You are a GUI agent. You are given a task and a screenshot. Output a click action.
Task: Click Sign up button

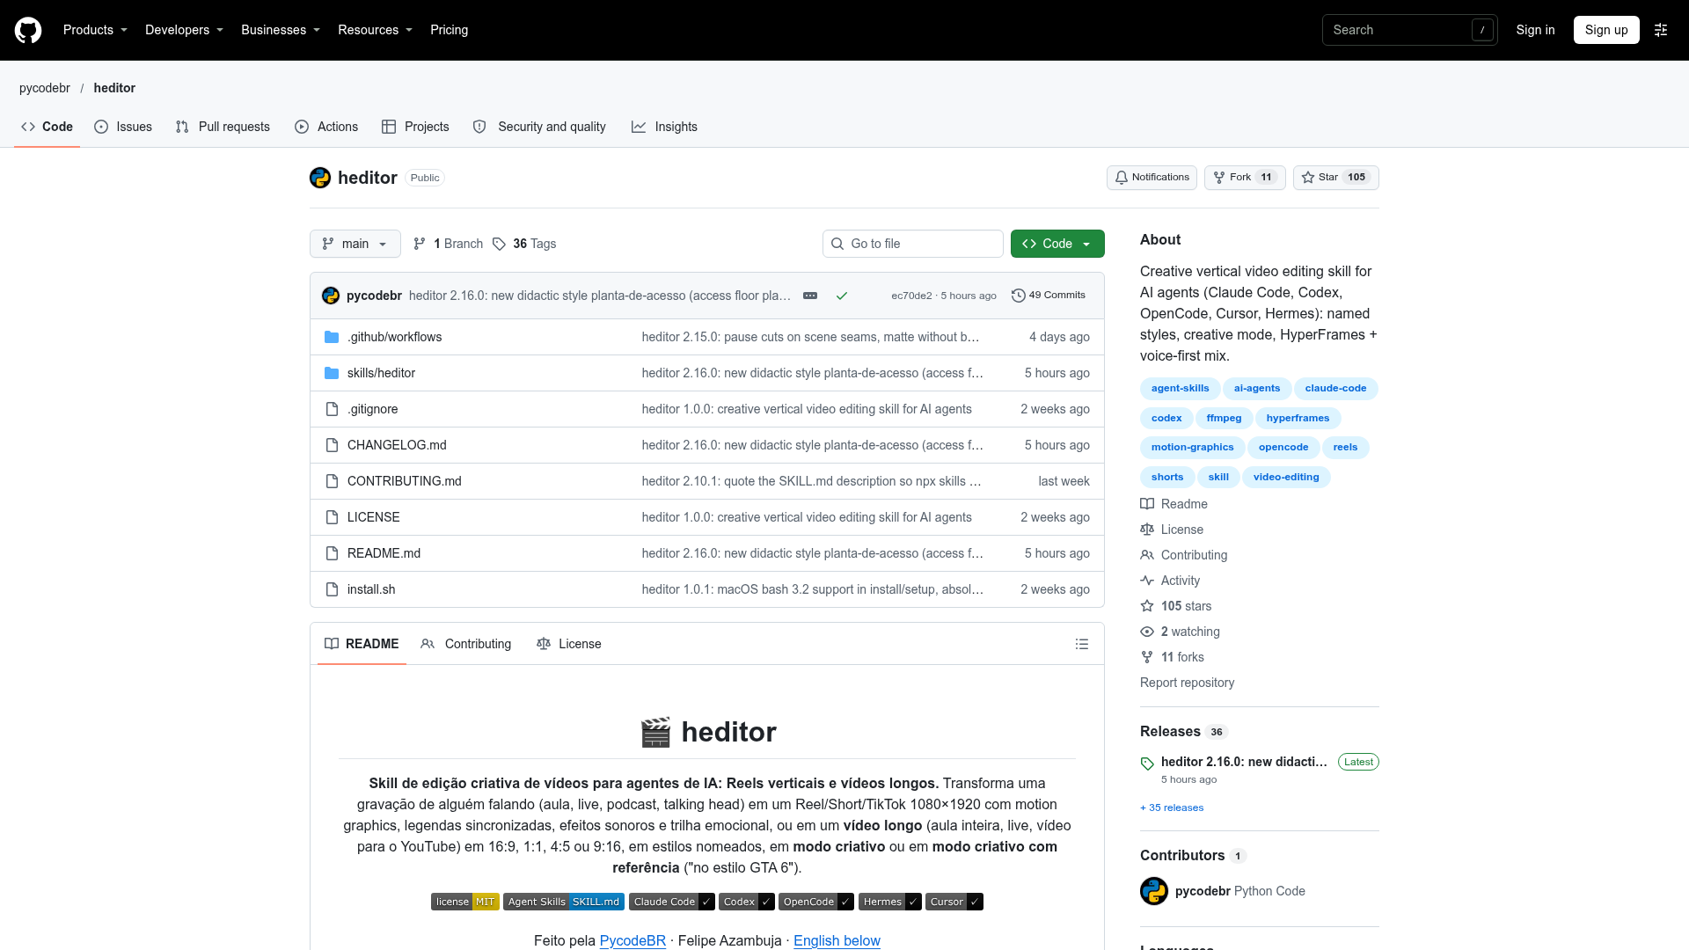[1606, 30]
